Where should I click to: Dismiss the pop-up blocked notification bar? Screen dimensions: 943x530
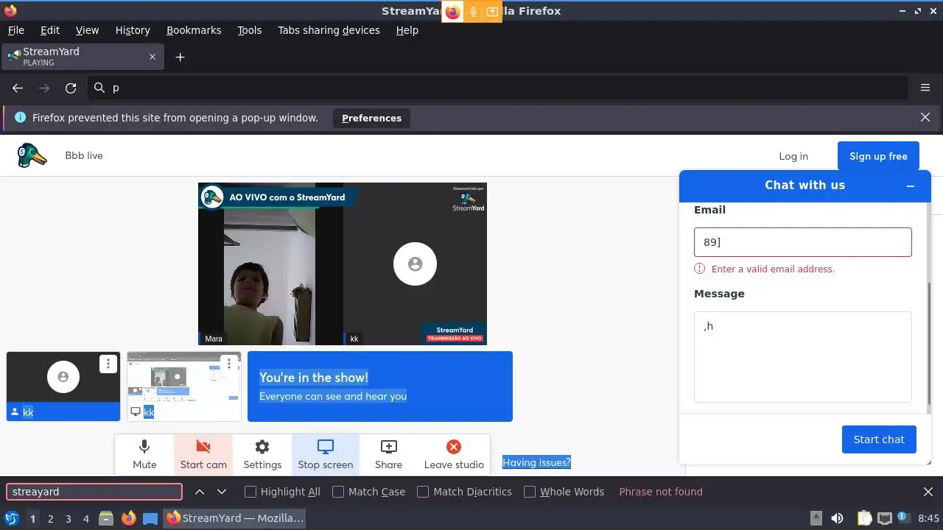click(925, 117)
